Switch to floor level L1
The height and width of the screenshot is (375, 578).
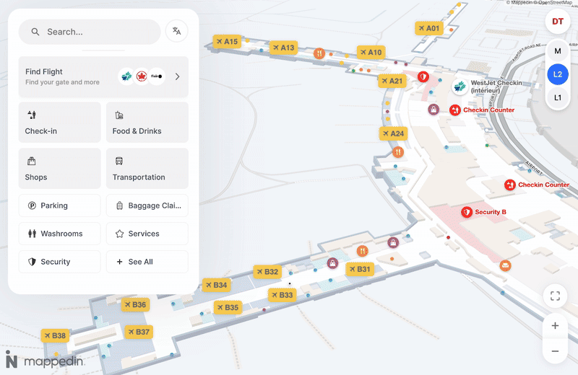(x=557, y=97)
